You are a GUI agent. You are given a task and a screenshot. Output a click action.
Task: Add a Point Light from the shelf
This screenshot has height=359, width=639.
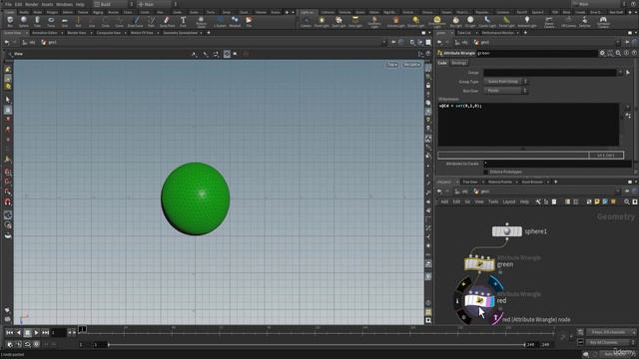tap(321, 22)
